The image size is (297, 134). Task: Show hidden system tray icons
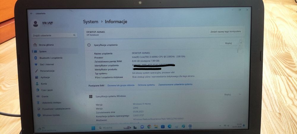[220, 126]
